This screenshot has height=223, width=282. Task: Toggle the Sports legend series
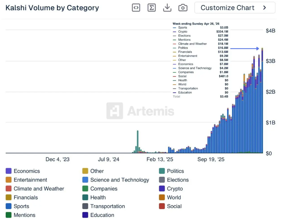[x=21, y=206]
